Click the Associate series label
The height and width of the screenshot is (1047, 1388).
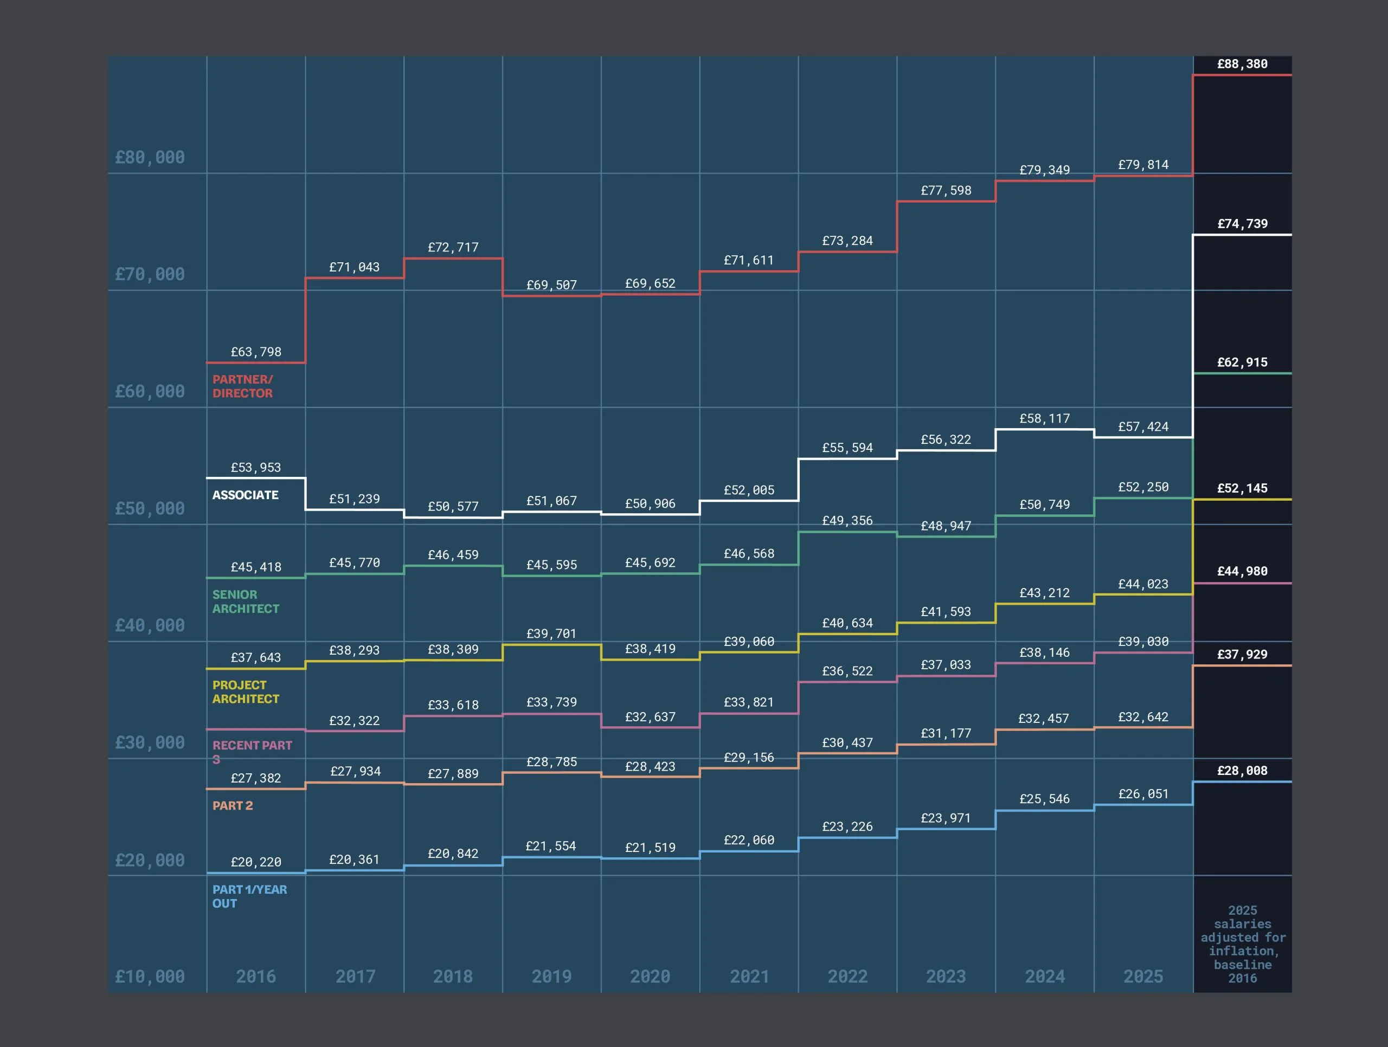(246, 495)
